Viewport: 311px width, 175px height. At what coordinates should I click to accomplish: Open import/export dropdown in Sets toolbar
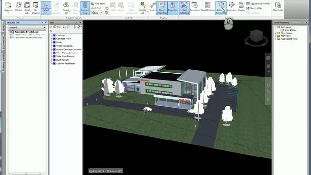(79, 27)
